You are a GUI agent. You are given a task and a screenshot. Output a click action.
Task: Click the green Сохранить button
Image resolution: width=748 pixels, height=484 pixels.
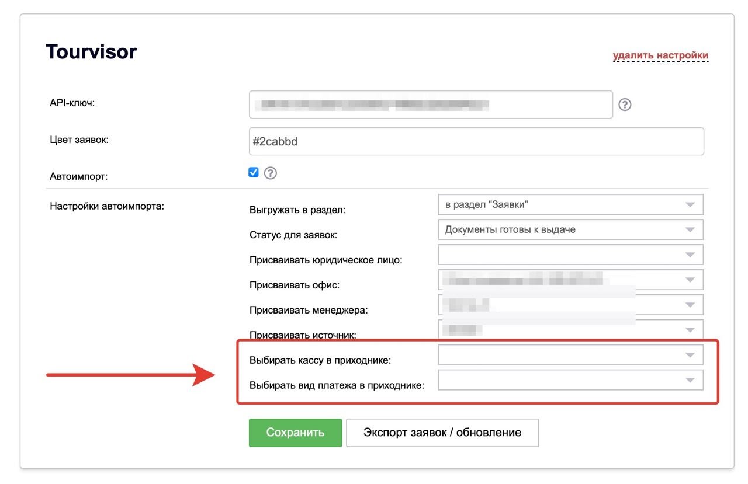(x=295, y=433)
